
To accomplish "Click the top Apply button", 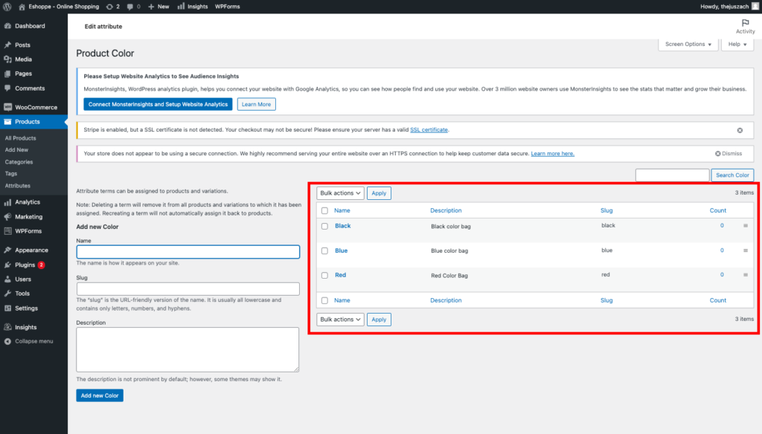I will coord(379,193).
